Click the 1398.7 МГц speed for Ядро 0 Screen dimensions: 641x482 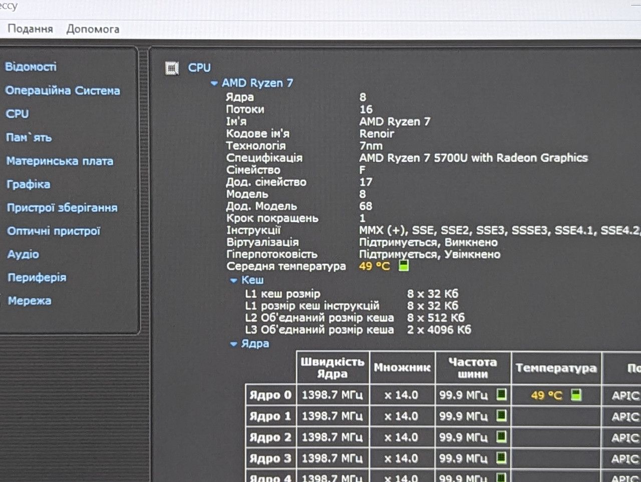point(332,395)
